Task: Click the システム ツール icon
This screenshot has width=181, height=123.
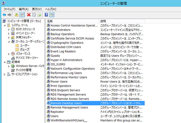Action: pos(9,25)
